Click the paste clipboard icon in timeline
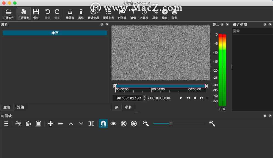The width and height of the screenshot is (273, 158). [x=38, y=124]
